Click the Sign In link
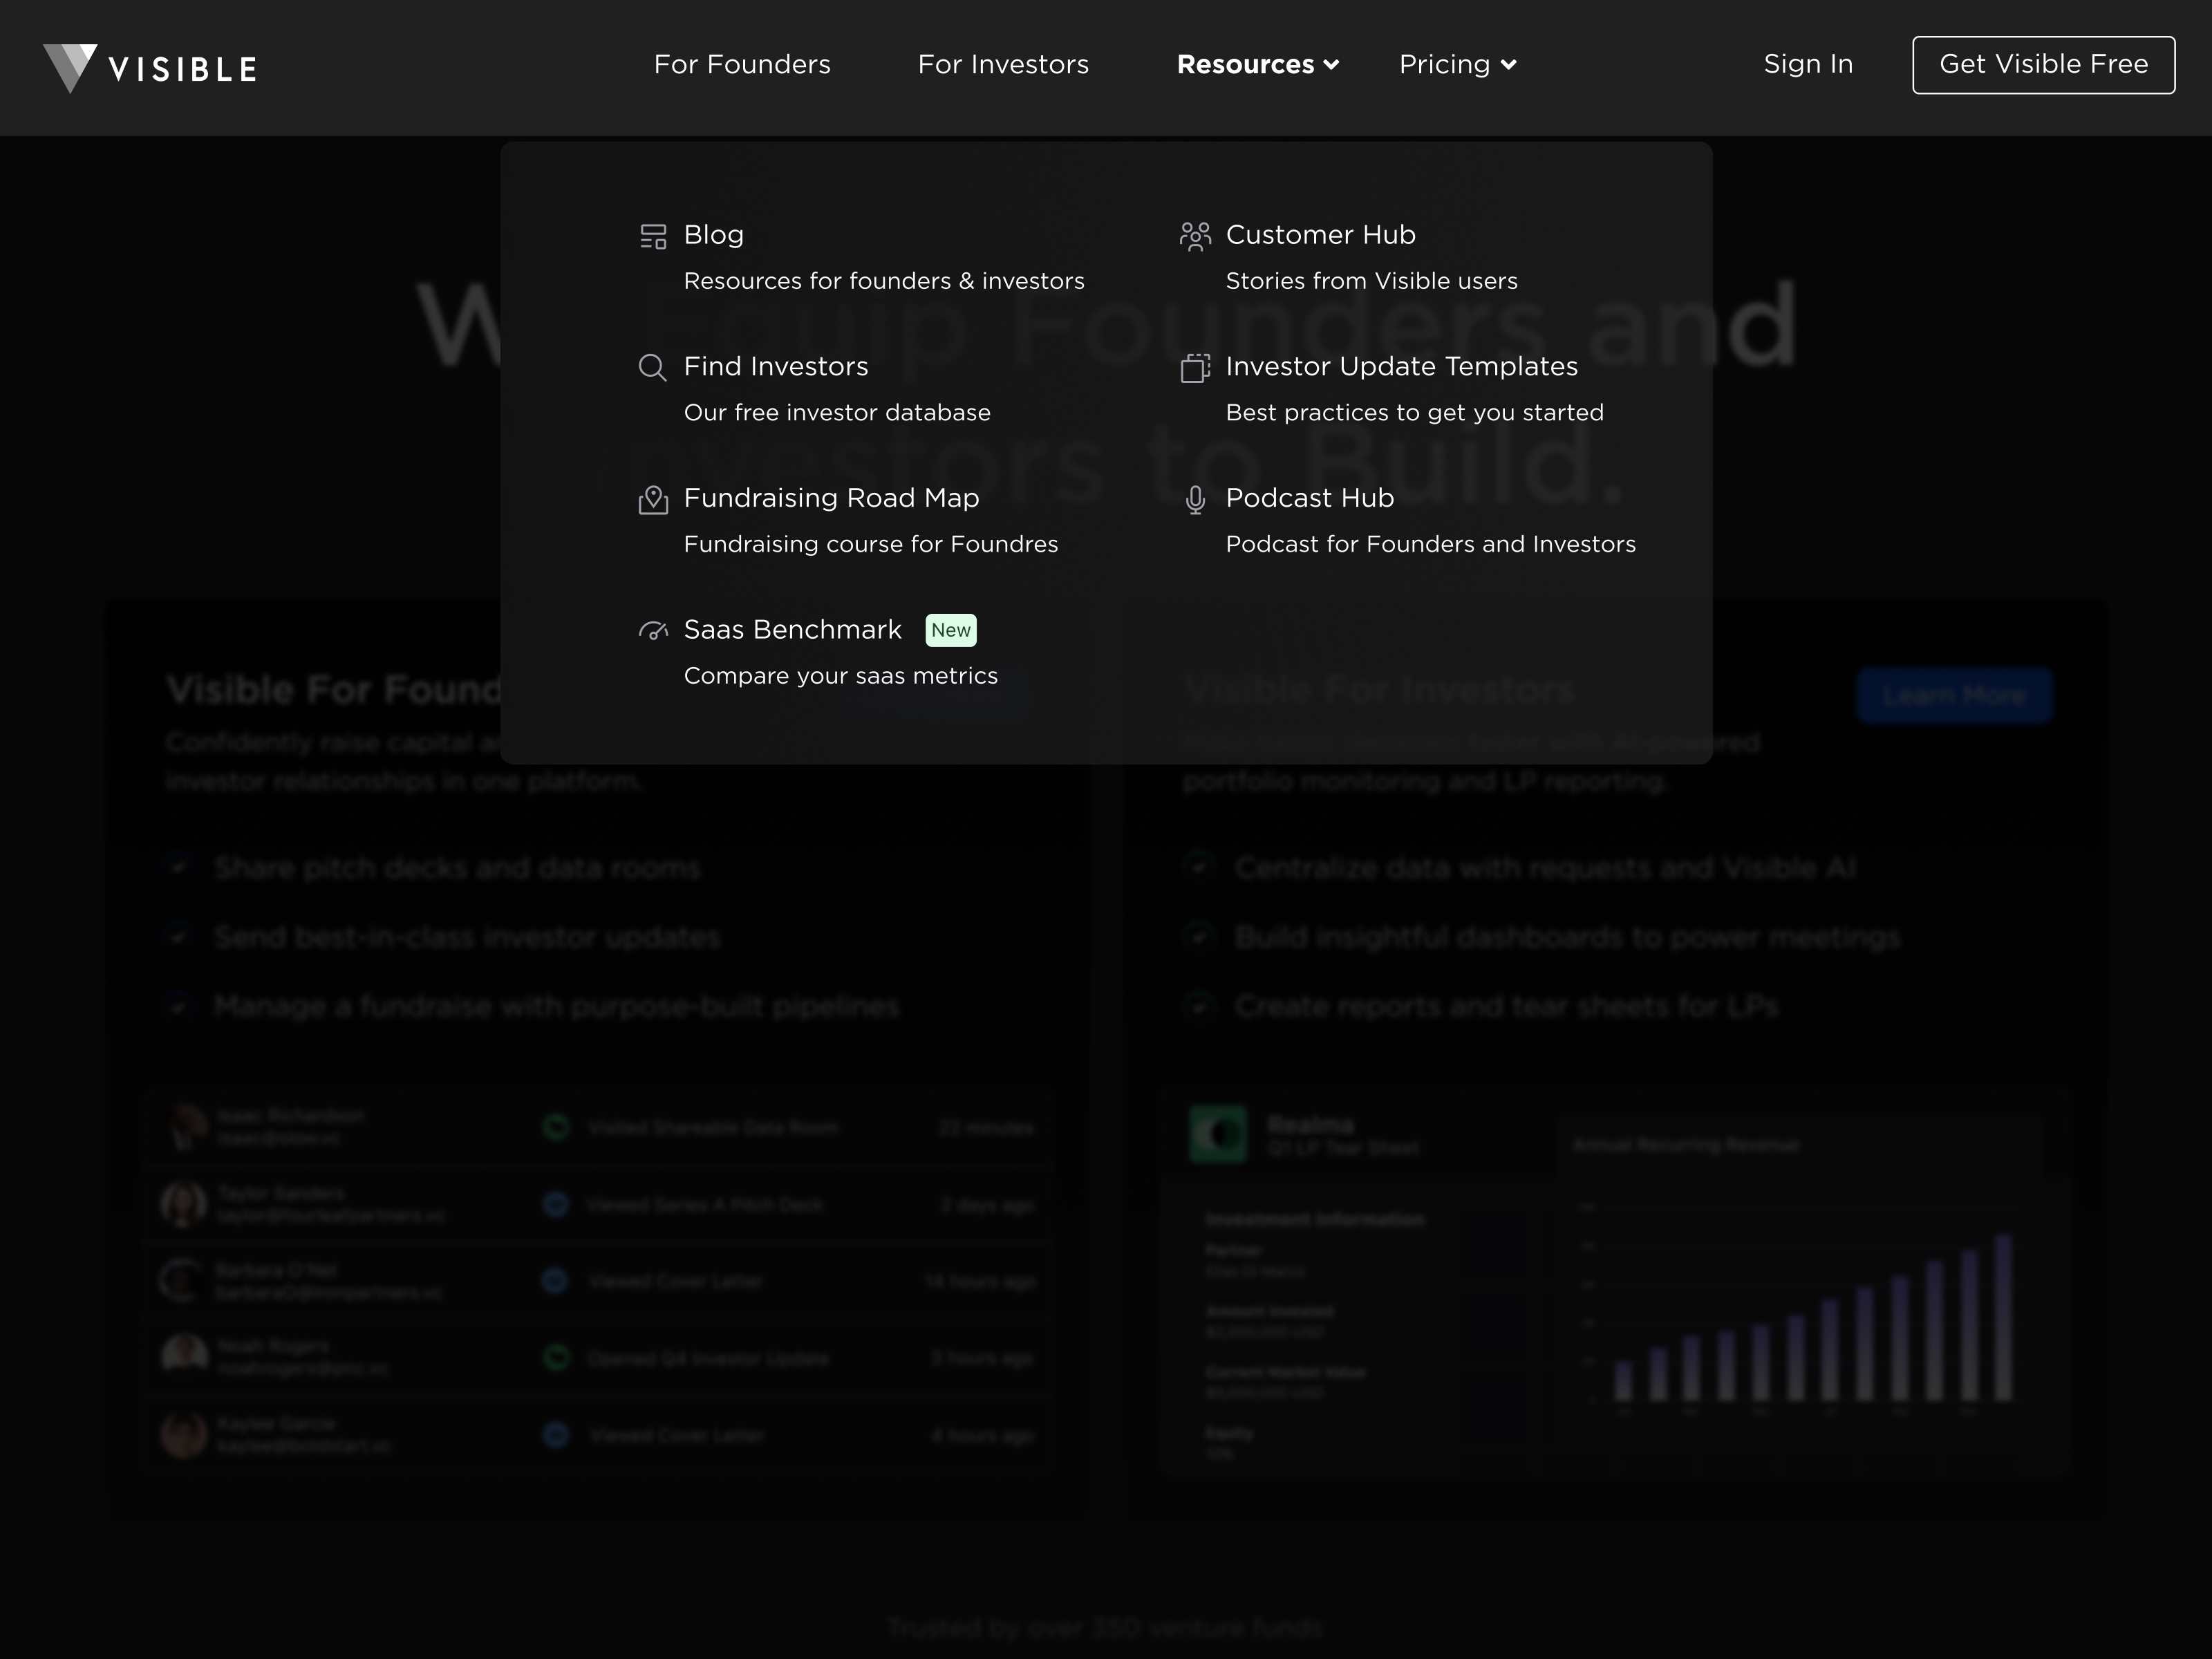This screenshot has width=2212, height=1659. click(x=1808, y=64)
